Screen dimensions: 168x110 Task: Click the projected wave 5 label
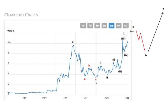163,9
